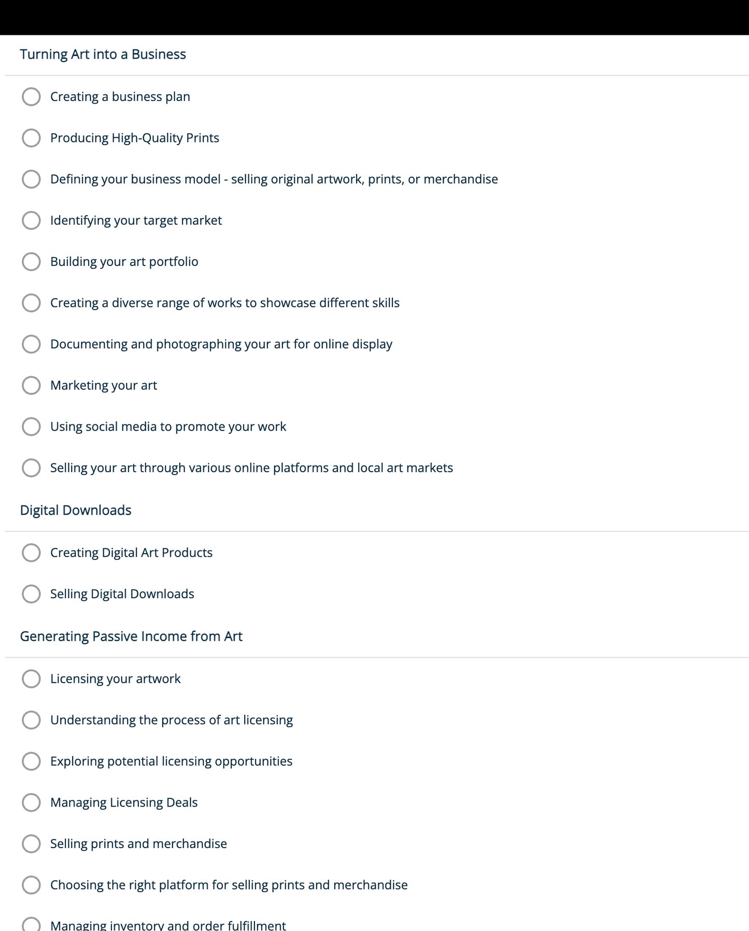This screenshot has height=931, width=749.
Task: Open lesson Using social media to promote your work
Action: tap(168, 427)
